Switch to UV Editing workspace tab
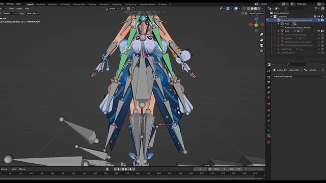The width and height of the screenshot is (326, 183). [65, 4]
